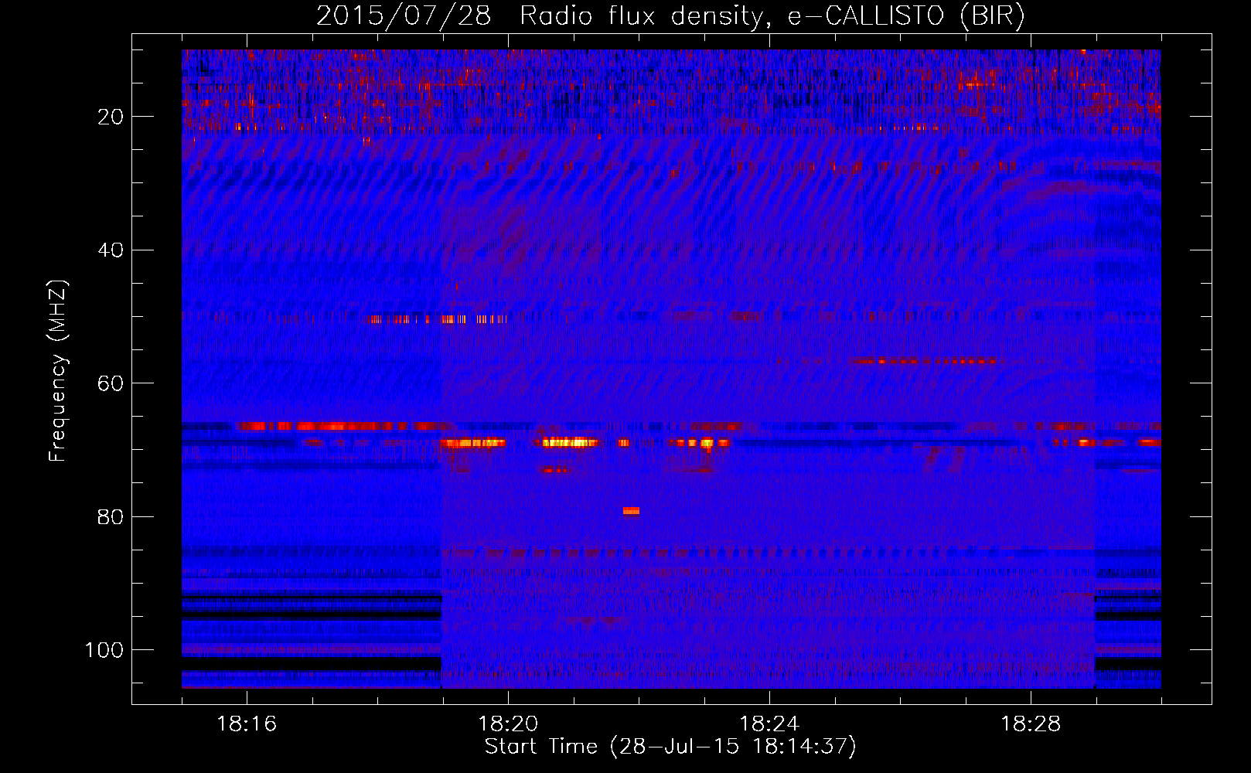Click the 18:28 time tick label
This screenshot has width=1251, height=773.
(x=1031, y=724)
